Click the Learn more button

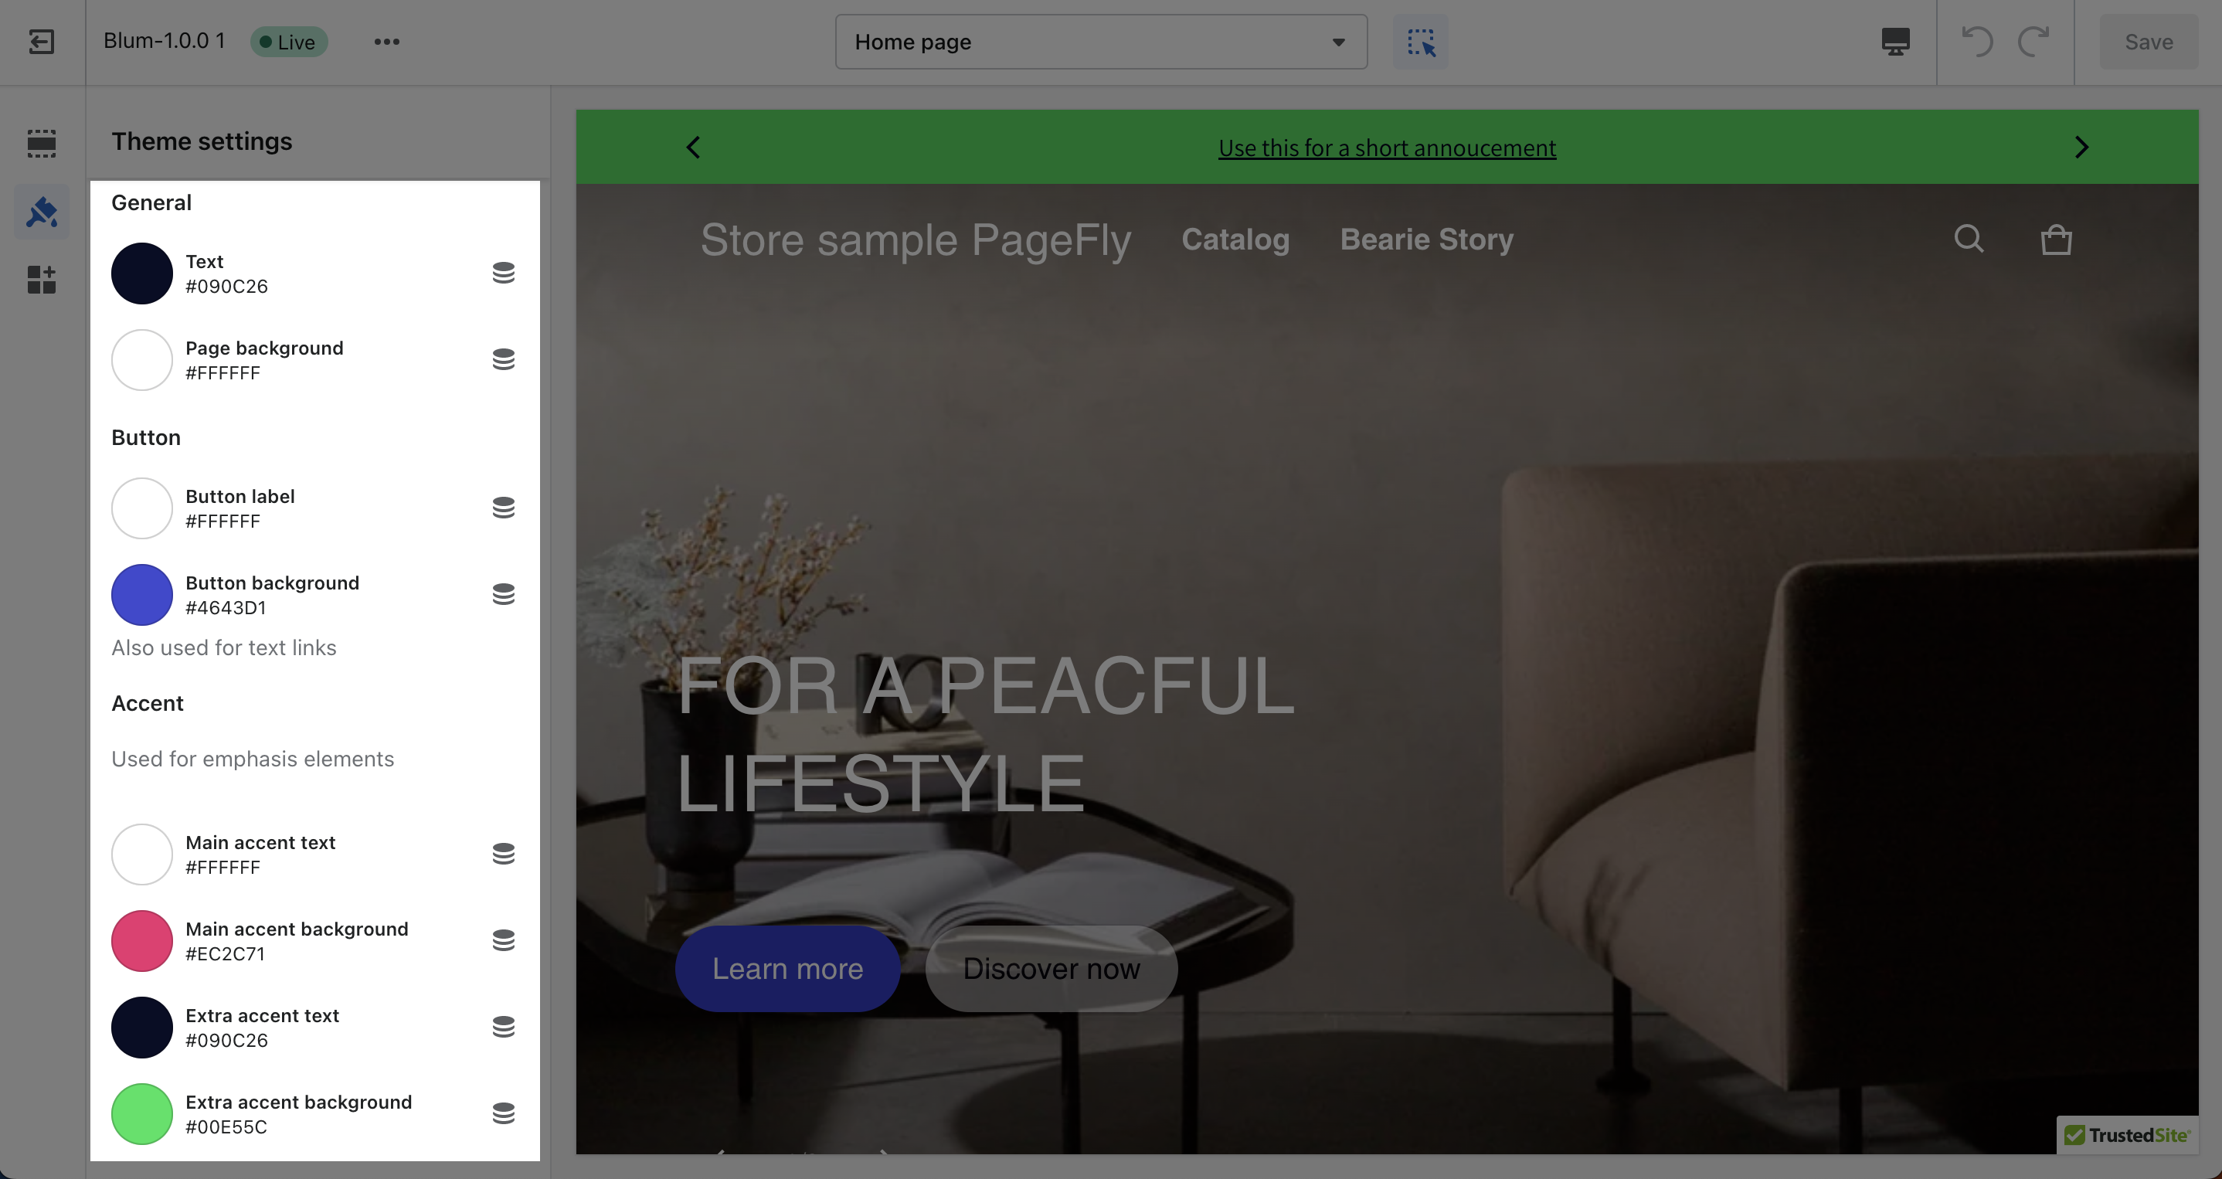[787, 969]
